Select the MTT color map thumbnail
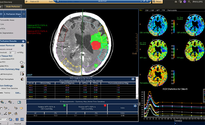This screenshot has width=205, height=125. pyautogui.click(x=158, y=50)
